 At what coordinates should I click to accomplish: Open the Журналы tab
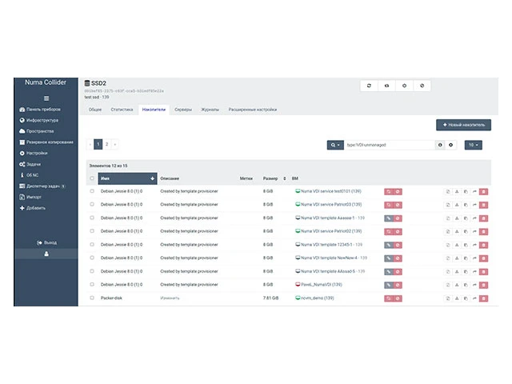point(210,109)
